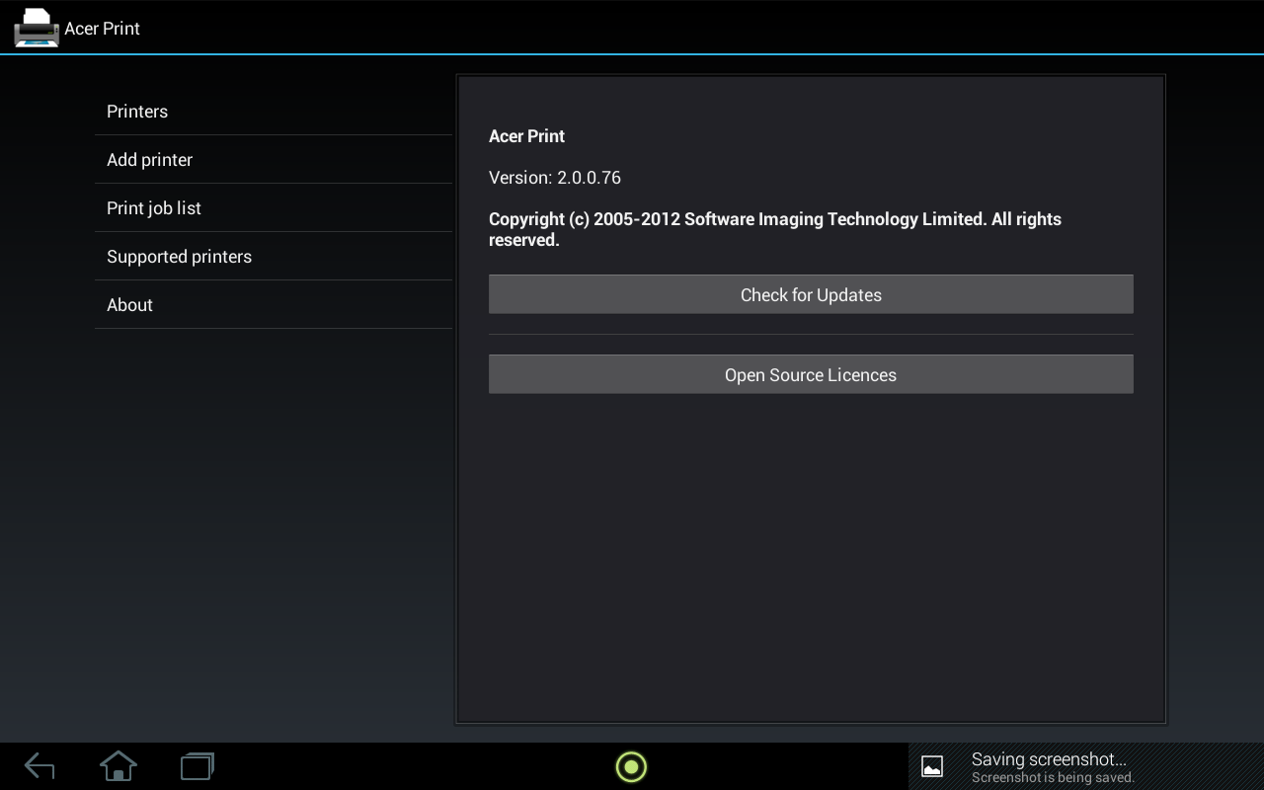View the Supported printers list
This screenshot has width=1264, height=790.
click(179, 257)
